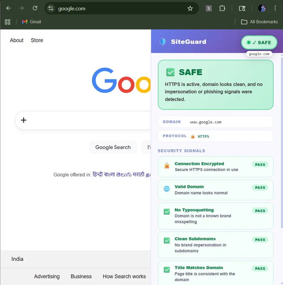Click the SAFE status pill in SiteGuard header
Image resolution: width=283 pixels, height=285 pixels.
[259, 42]
